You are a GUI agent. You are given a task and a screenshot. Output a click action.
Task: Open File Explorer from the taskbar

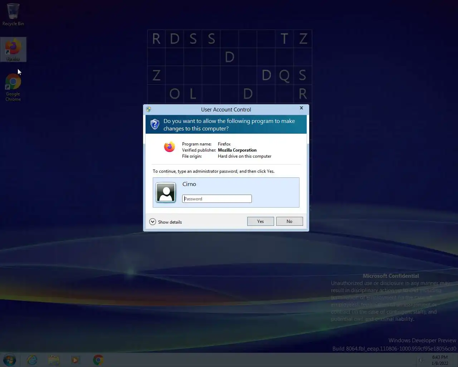[54, 360]
